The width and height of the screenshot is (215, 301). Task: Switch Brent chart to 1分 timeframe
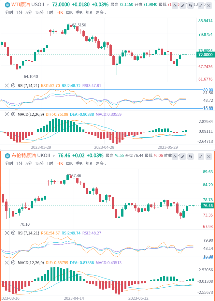pos(19,164)
